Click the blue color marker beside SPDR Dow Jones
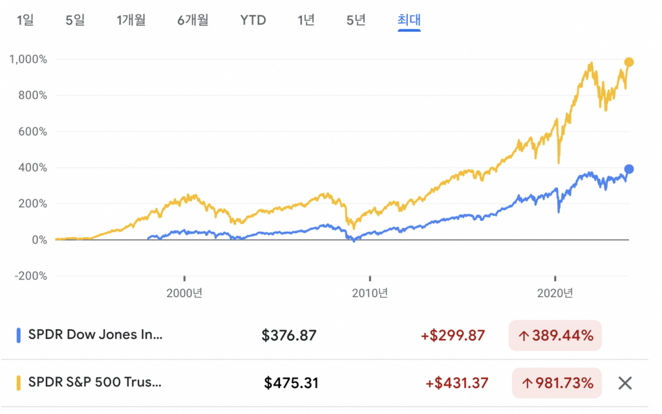Screen dimensions: 662x414 [x=19, y=335]
